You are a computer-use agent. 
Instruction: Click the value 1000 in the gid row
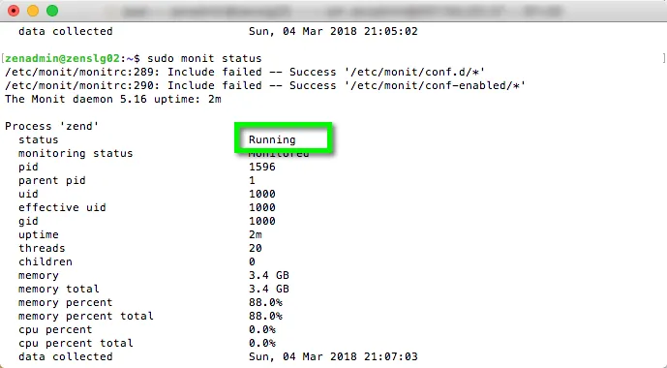point(262,221)
